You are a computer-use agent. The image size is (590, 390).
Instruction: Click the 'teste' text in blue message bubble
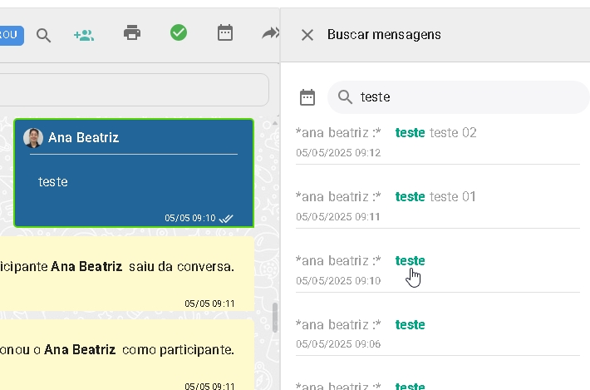[x=52, y=182]
